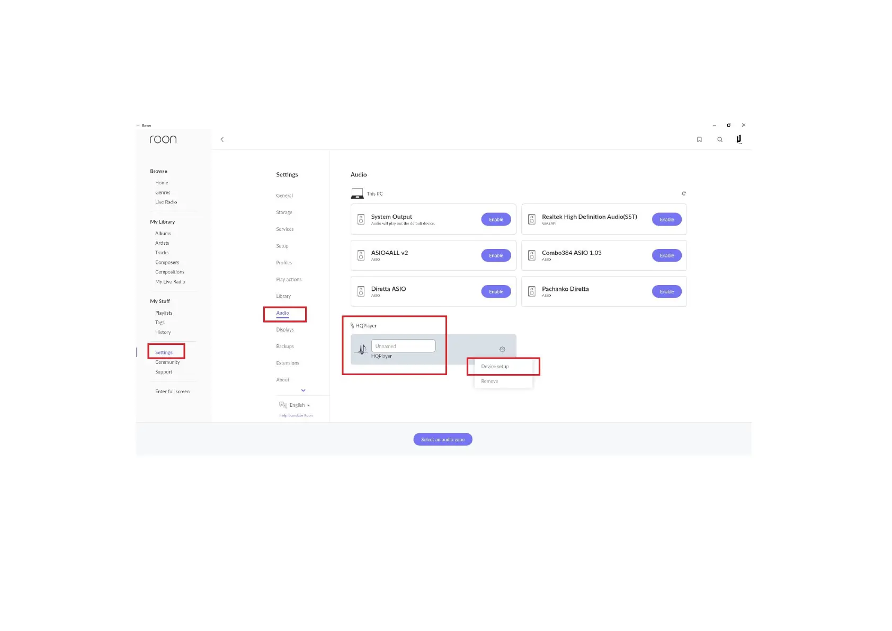The image size is (892, 631).
Task: Open the Audio settings tab
Action: tap(282, 313)
